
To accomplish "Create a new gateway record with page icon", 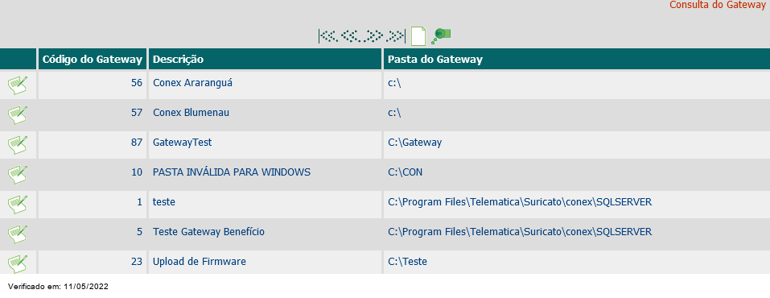I will (x=418, y=36).
